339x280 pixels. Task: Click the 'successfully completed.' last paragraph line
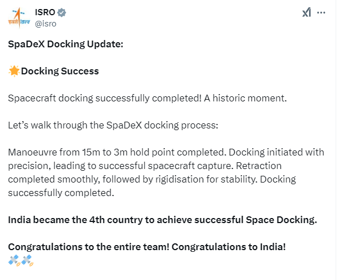tap(61, 193)
